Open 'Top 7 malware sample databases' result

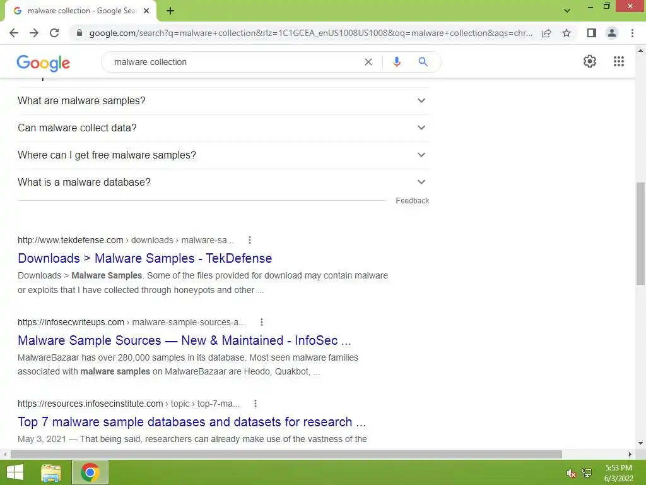click(x=192, y=422)
